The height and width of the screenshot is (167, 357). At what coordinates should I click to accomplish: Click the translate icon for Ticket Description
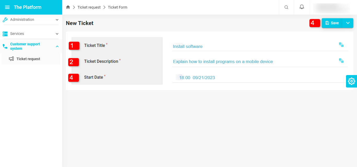coord(341,61)
